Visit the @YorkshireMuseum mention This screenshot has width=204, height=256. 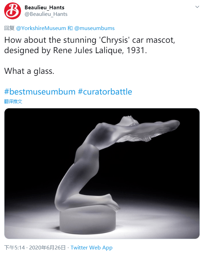41,28
